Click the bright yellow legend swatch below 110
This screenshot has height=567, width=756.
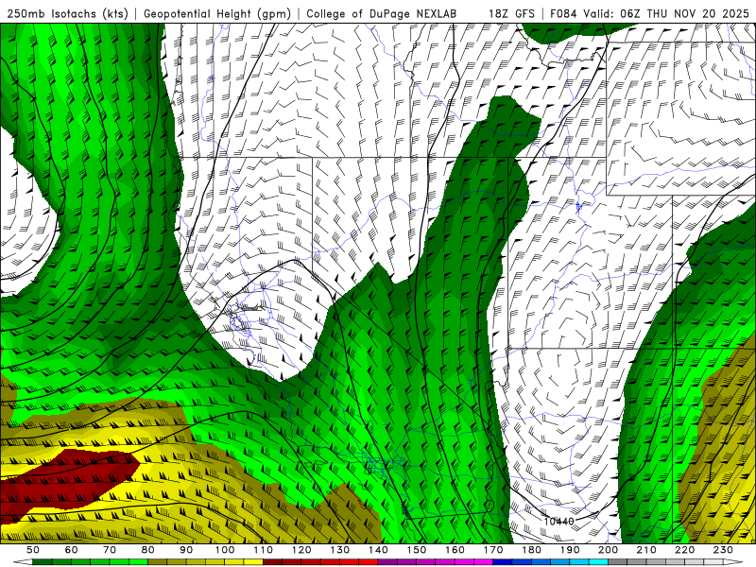(253, 562)
